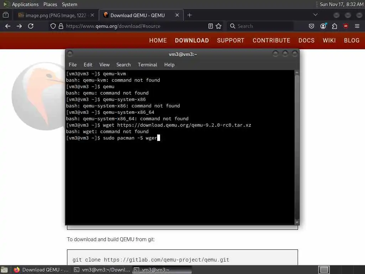Open the terminal File menu
Screen dimensions: 365x274
pos(73,65)
